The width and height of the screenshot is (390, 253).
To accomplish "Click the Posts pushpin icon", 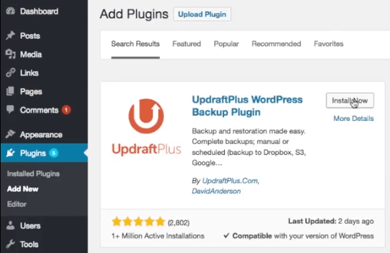I will tap(10, 35).
